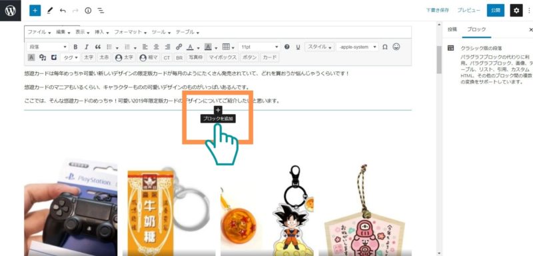The image size is (533, 256).
Task: Insert a link with the chain icon
Action: (179, 47)
